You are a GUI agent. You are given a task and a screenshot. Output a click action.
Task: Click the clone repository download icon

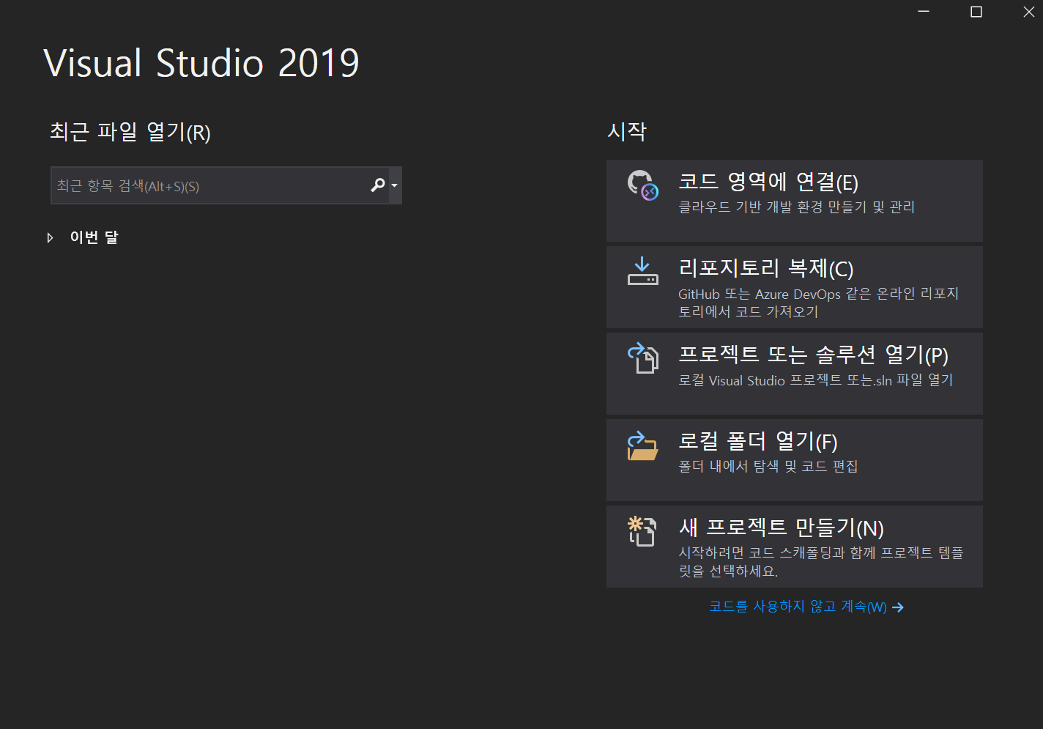(643, 271)
